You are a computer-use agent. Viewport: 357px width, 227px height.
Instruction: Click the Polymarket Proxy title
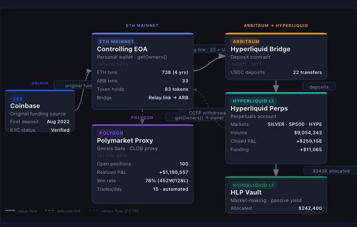click(125, 140)
